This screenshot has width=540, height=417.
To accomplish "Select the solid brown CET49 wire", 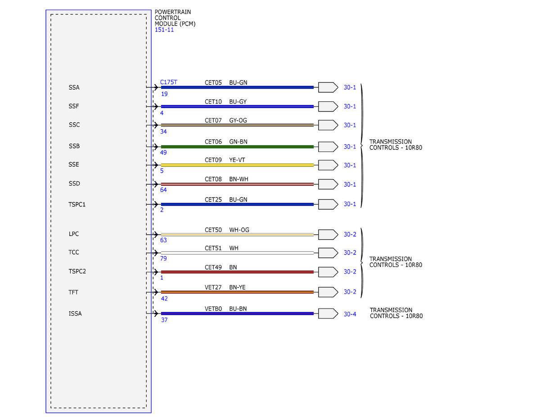I will (237, 272).
